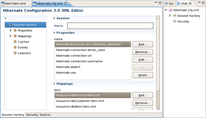
Task: Select hibernate.dialect property
Action: tap(93, 67)
